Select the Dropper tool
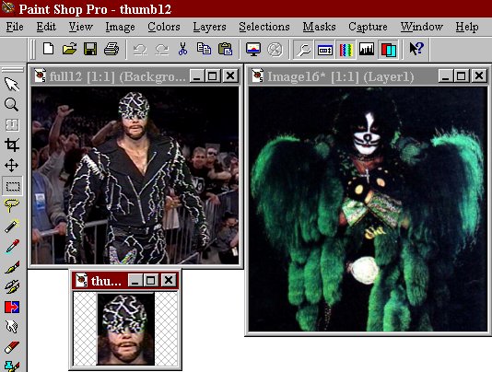Screen dimensions: 492x372 12,246
